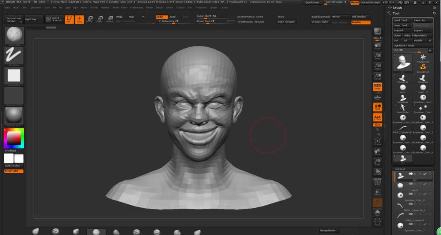The height and width of the screenshot is (235, 441).
Task: Click the Xpose icon on right shelf
Action: tap(377, 222)
